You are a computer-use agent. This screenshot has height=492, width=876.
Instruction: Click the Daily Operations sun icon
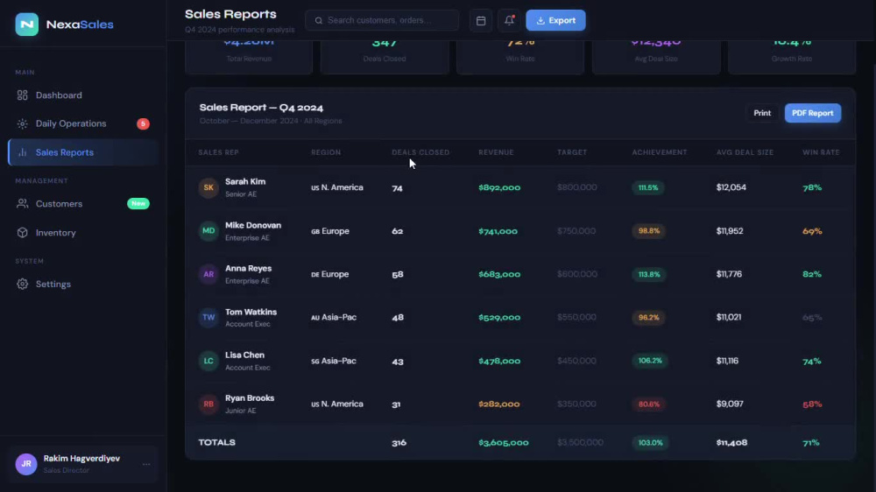pyautogui.click(x=23, y=123)
